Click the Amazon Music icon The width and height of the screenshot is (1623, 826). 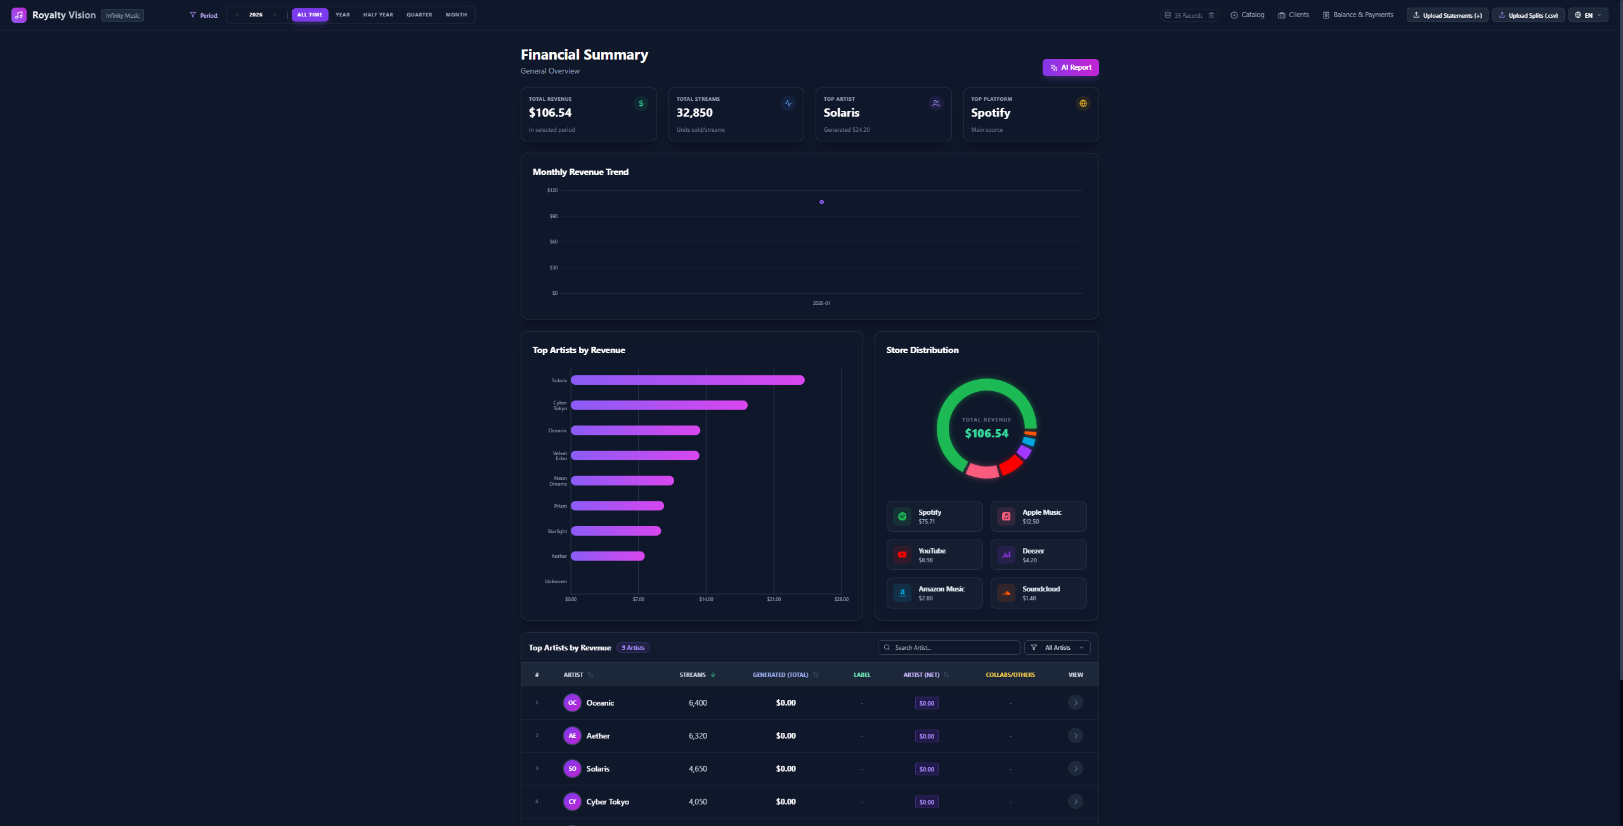[902, 593]
